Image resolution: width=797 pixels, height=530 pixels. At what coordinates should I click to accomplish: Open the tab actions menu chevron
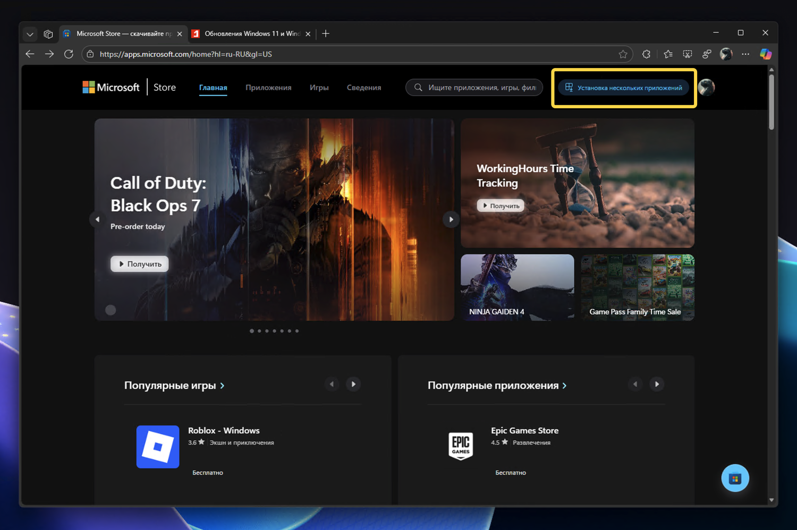click(30, 34)
